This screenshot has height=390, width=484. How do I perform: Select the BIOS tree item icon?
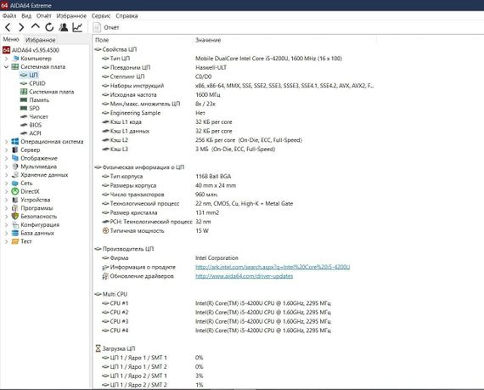point(24,125)
